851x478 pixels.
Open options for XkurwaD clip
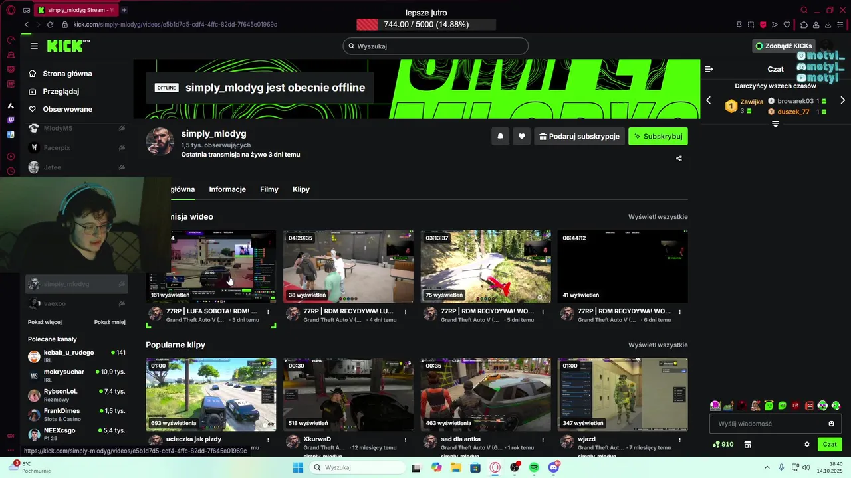(x=406, y=439)
